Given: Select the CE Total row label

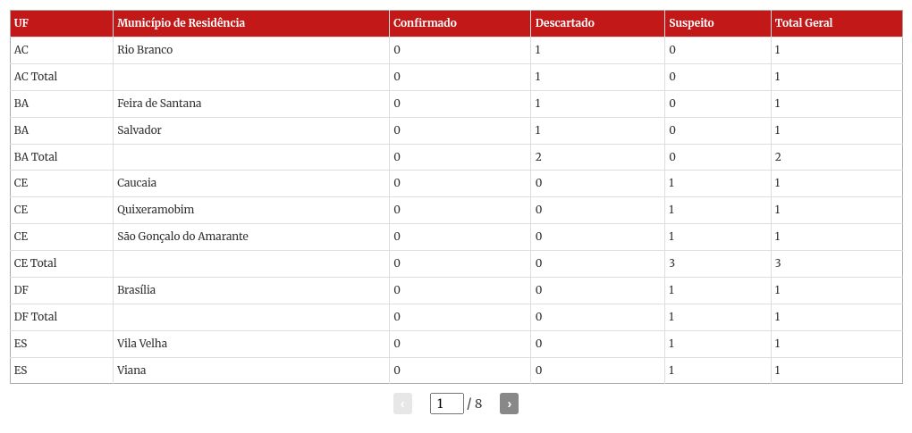Looking at the screenshot, I should pyautogui.click(x=36, y=263).
